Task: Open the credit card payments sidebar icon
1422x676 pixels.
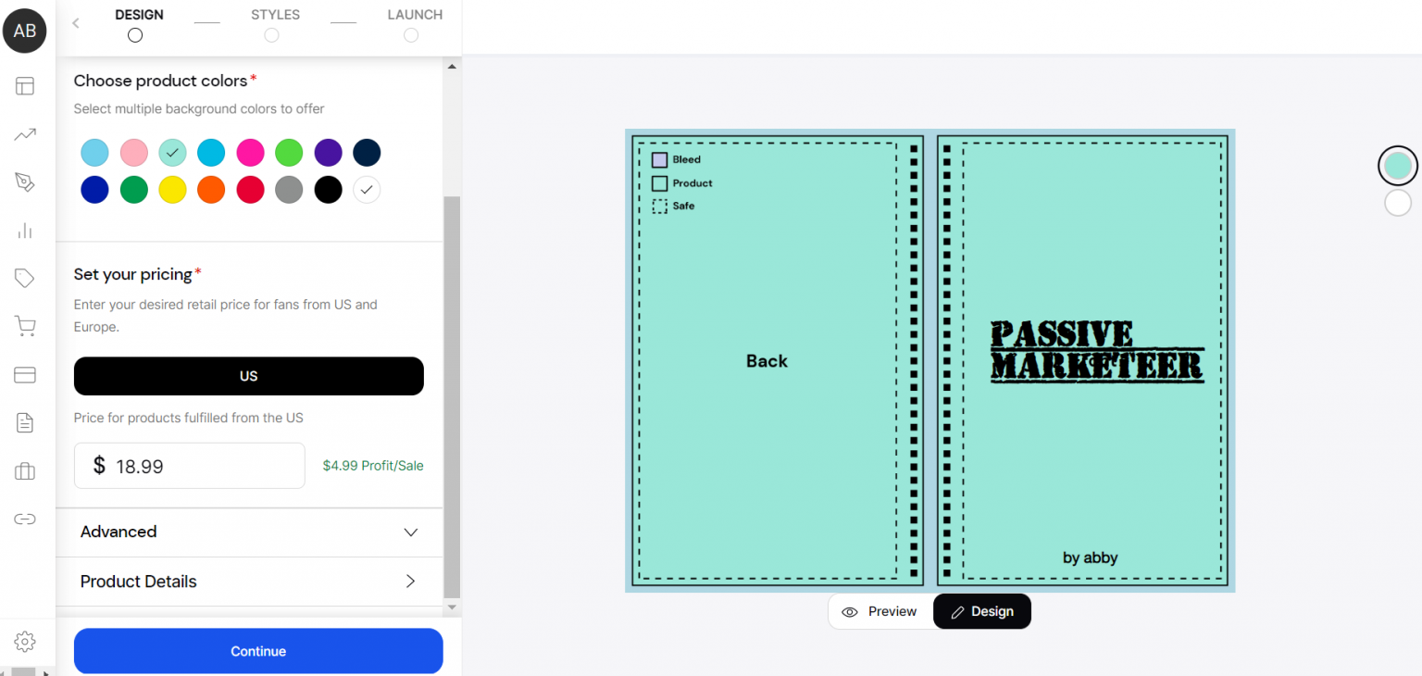Action: click(25, 375)
